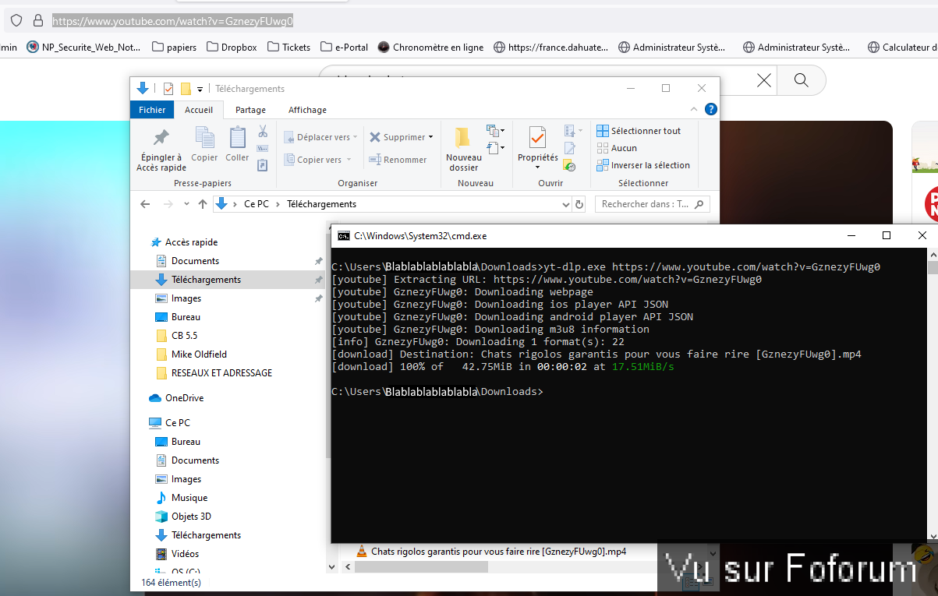Viewport: 938px width, 596px height.
Task: Open the Fichier menu
Action: (x=152, y=110)
